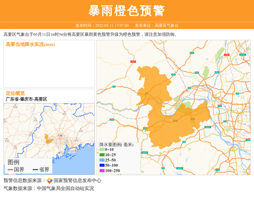Select the 50~100 dark blue rainfall swatch
Viewport: 254px width, 199px height.
102,165
